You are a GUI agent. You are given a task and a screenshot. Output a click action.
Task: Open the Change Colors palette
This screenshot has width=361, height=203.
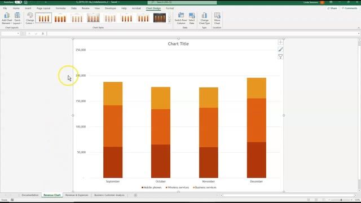(30, 19)
